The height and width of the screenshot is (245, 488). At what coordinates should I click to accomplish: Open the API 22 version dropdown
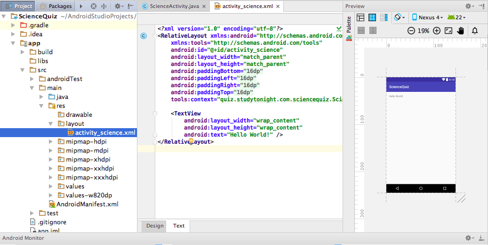tap(456, 17)
